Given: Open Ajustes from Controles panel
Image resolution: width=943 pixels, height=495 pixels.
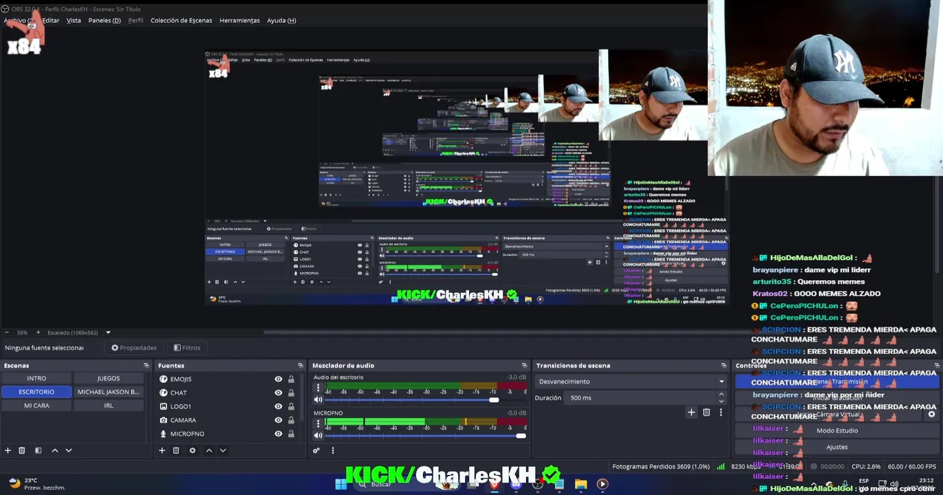Looking at the screenshot, I should tap(837, 447).
